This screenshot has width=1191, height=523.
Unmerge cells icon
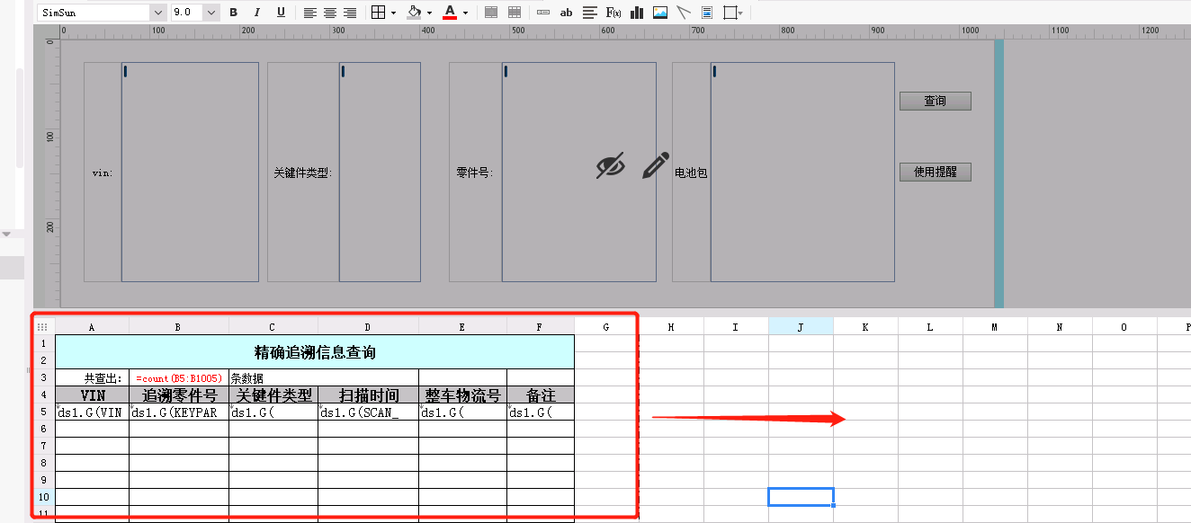coord(515,13)
